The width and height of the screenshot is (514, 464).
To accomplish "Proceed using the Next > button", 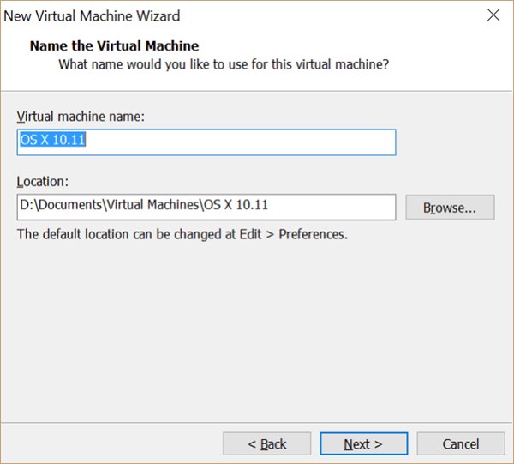I will click(362, 443).
